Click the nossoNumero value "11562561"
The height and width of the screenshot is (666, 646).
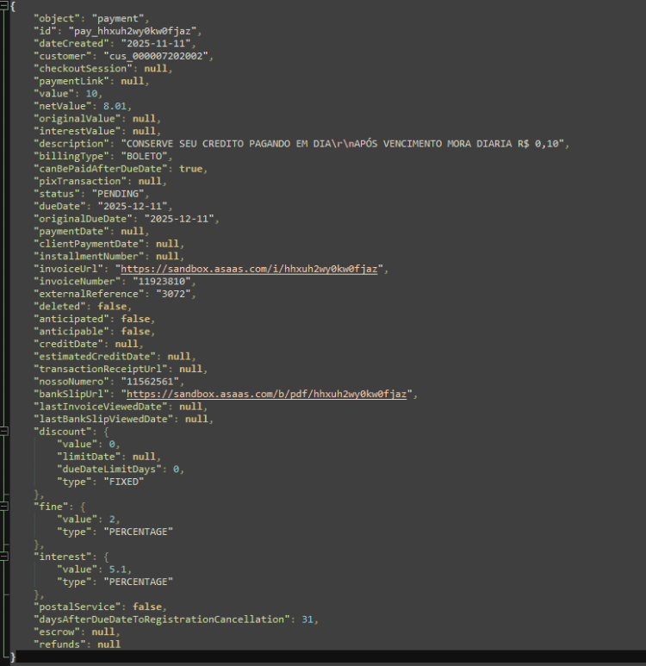pos(150,382)
